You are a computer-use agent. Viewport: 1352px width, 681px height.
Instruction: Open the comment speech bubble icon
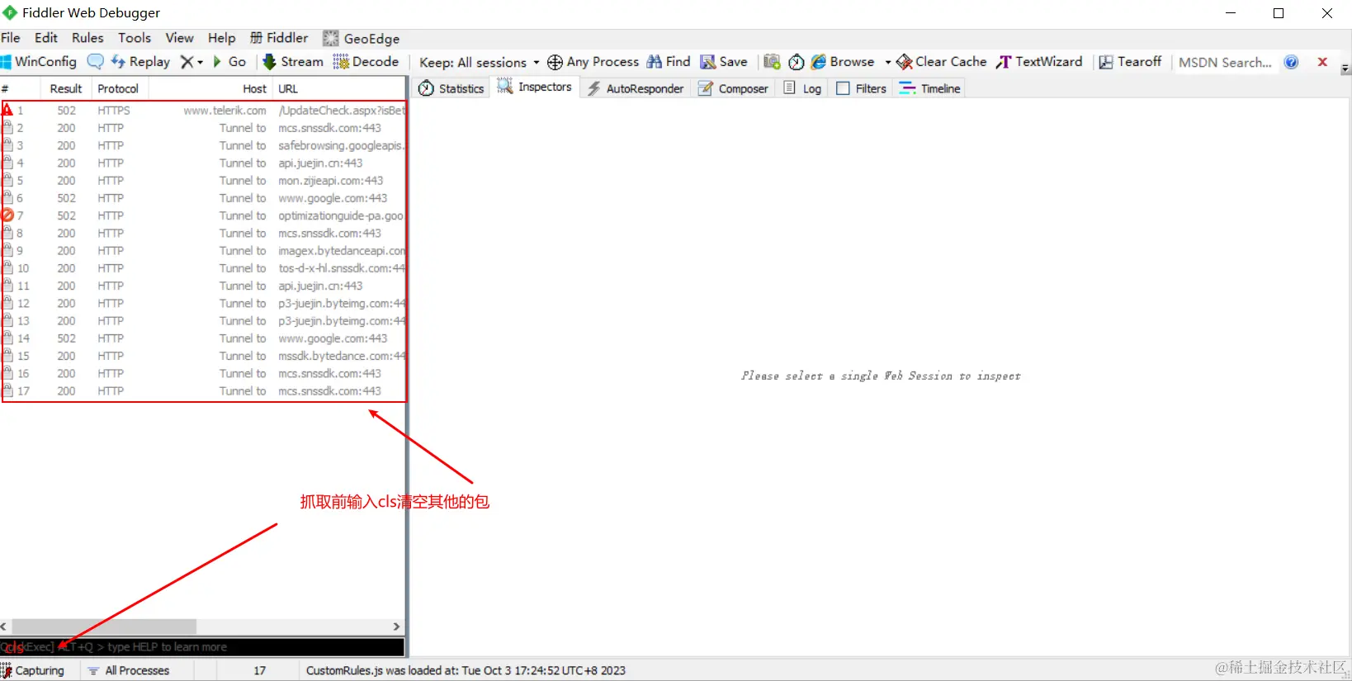[96, 62]
